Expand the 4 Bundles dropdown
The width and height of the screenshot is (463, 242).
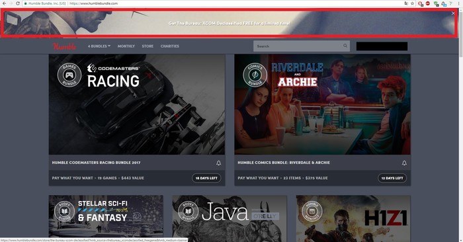99,46
